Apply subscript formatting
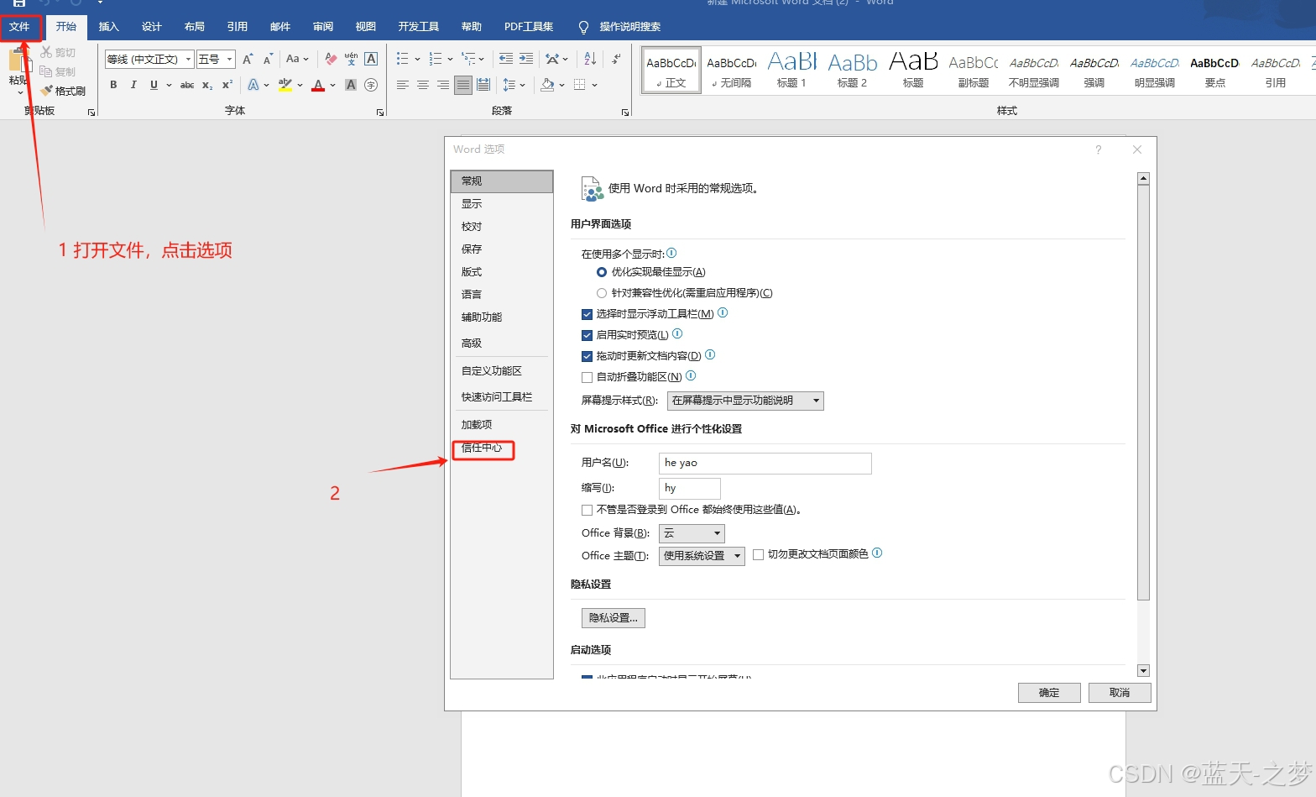Image resolution: width=1316 pixels, height=797 pixels. click(x=207, y=85)
